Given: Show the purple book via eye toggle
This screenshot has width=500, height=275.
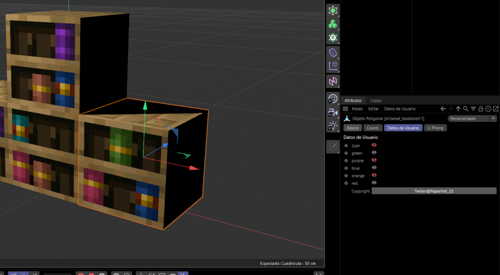Looking at the screenshot, I should click(x=374, y=160).
